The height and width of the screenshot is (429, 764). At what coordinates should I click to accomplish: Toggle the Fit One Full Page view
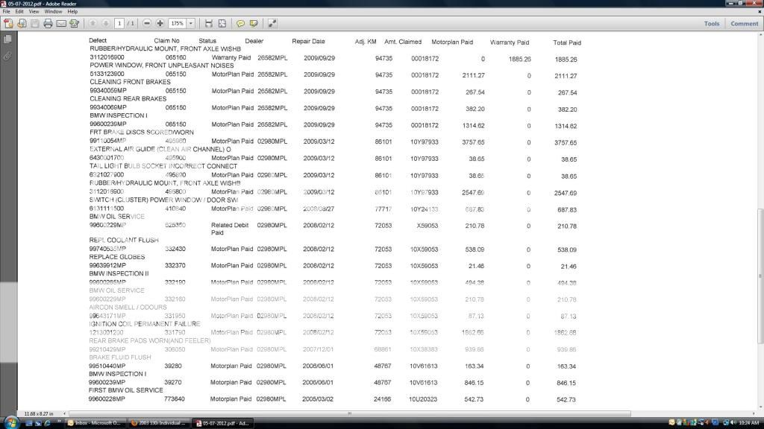pyautogui.click(x=222, y=24)
